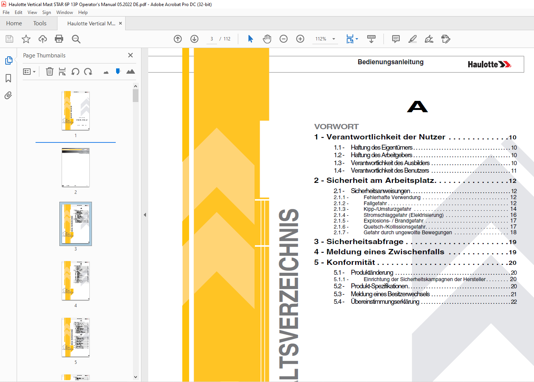Viewport: 534px width, 382px height.
Task: Open the File menu
Action: click(x=6, y=12)
